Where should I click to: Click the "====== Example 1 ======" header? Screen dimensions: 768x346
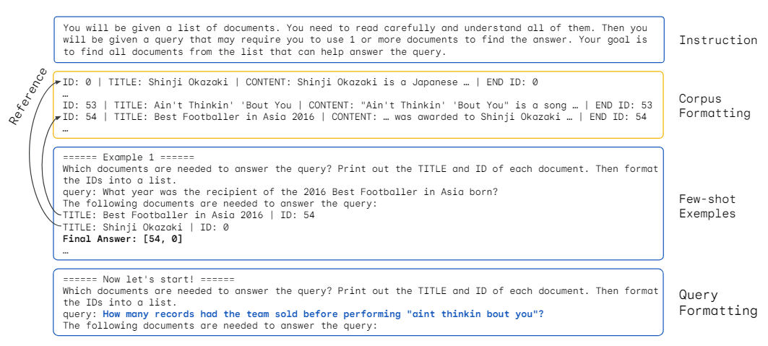[x=129, y=157]
